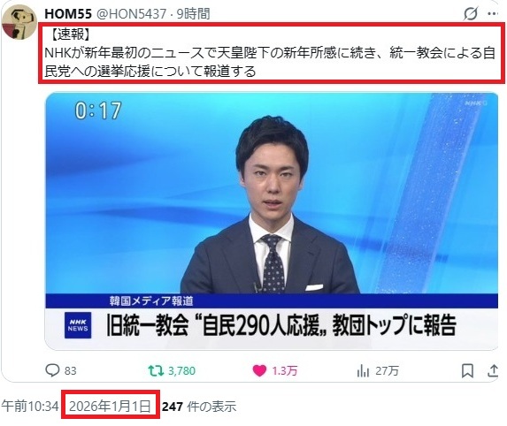507x426 pixels.
Task: Play the NHK news video thumbnail
Action: point(272,221)
